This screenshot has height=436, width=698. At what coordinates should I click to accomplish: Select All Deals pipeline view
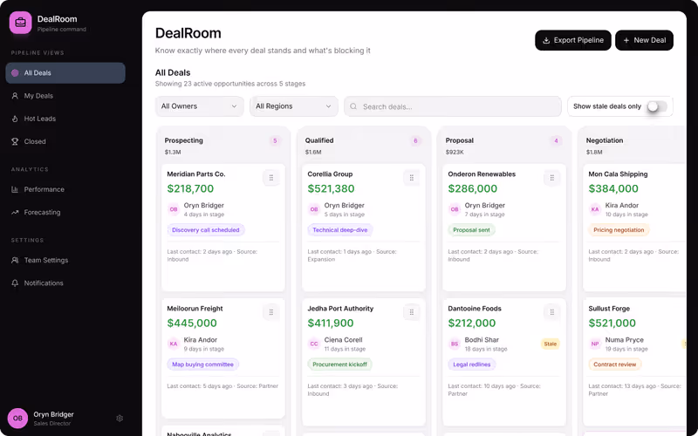(65, 73)
